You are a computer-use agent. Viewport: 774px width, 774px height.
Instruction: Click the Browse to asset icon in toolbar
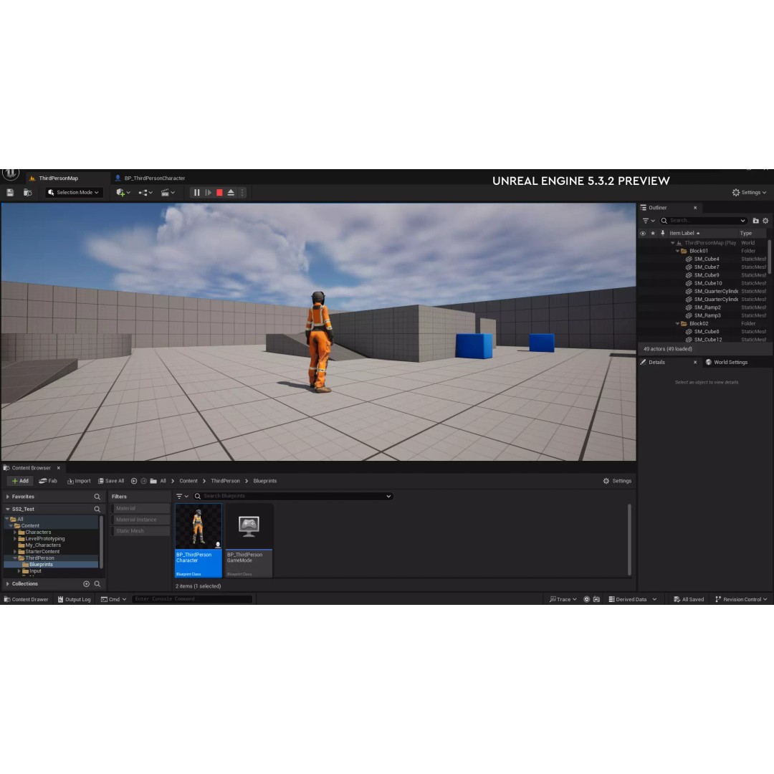[x=28, y=193]
